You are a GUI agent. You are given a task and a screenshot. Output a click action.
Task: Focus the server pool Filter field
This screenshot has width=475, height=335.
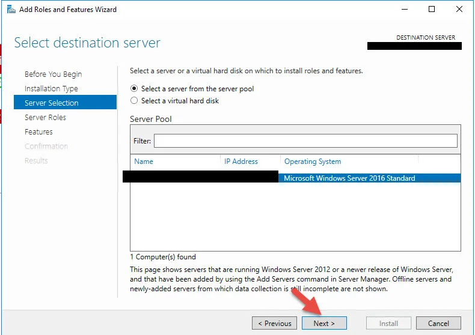tap(305, 141)
